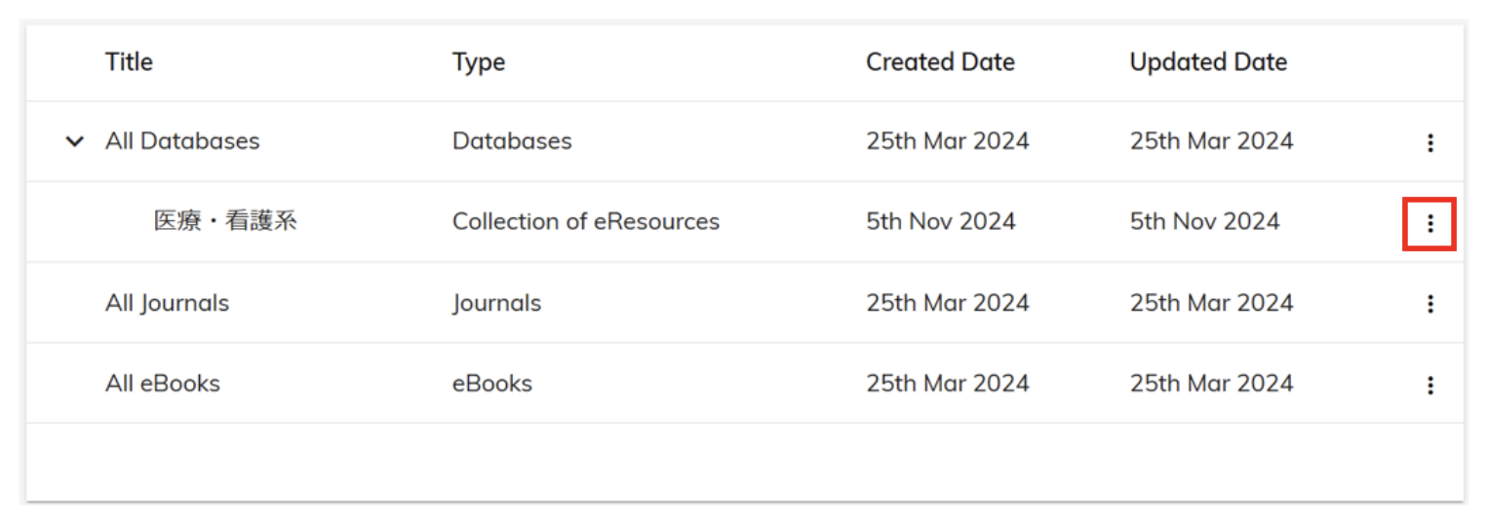This screenshot has height=524, width=1488.
Task: Select the All Databases title
Action: pos(182,141)
